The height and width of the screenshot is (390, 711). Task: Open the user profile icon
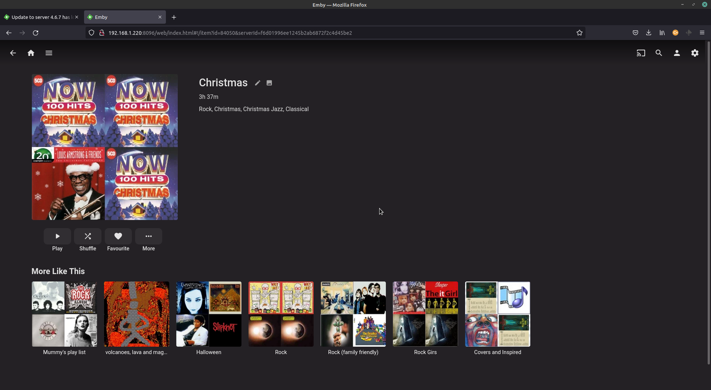click(677, 53)
